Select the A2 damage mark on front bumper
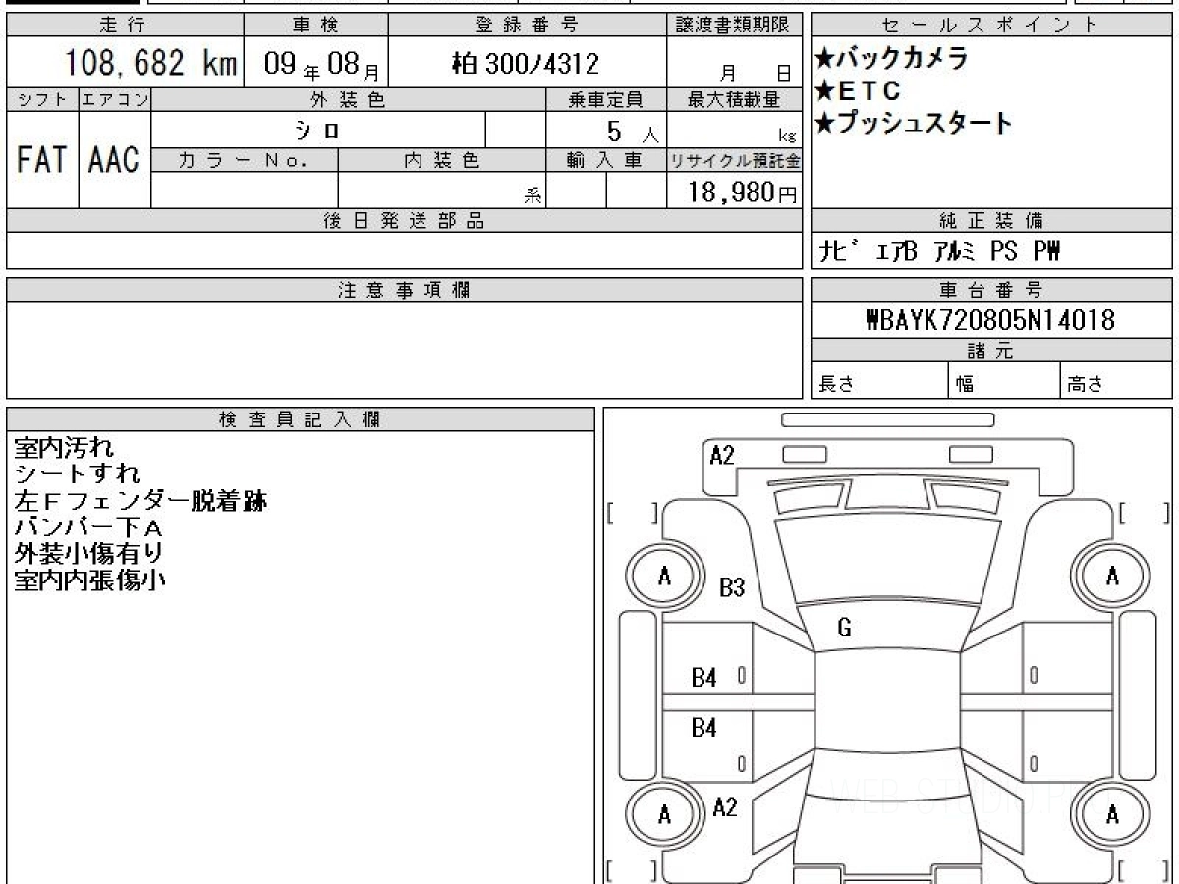1179x884 pixels. (722, 455)
